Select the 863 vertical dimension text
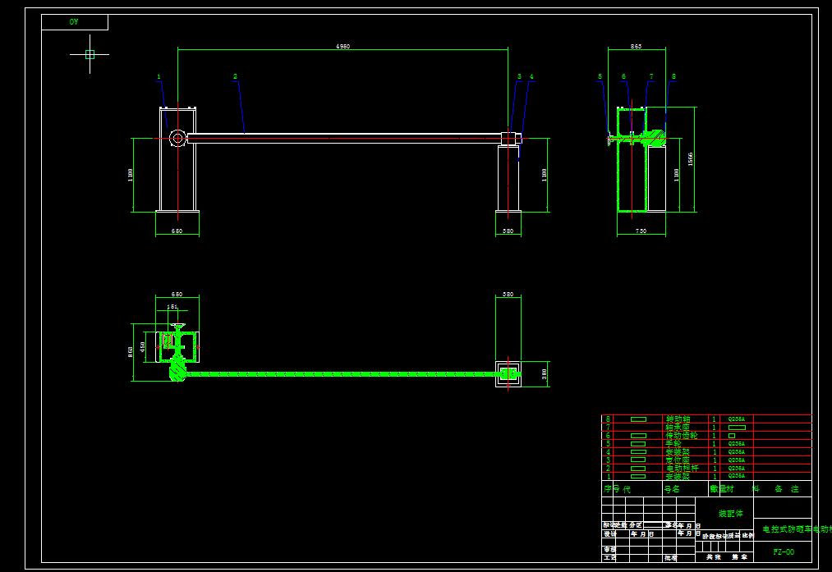Image resolution: width=832 pixels, height=572 pixels. click(x=130, y=352)
